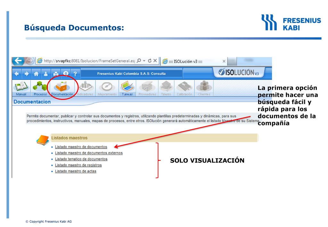The width and height of the screenshot is (328, 227).
Task: Click the round G icon in toolbar
Action: [x=66, y=73]
